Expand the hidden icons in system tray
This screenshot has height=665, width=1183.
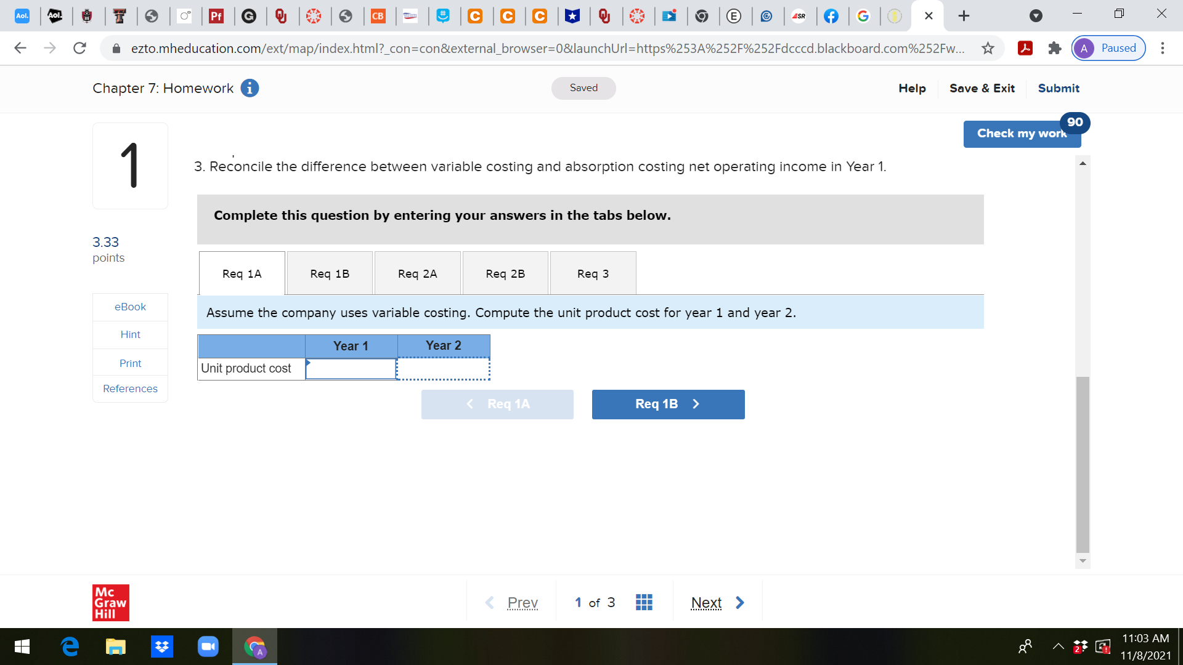click(x=1058, y=647)
